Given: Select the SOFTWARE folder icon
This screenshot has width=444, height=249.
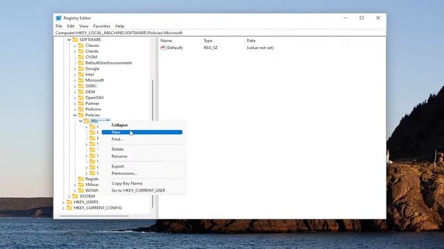Looking at the screenshot, I should tap(75, 39).
